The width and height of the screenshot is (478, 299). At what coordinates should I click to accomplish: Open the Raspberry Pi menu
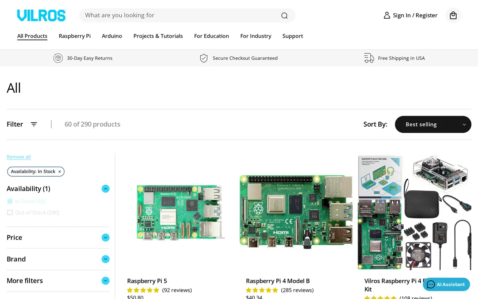click(75, 36)
